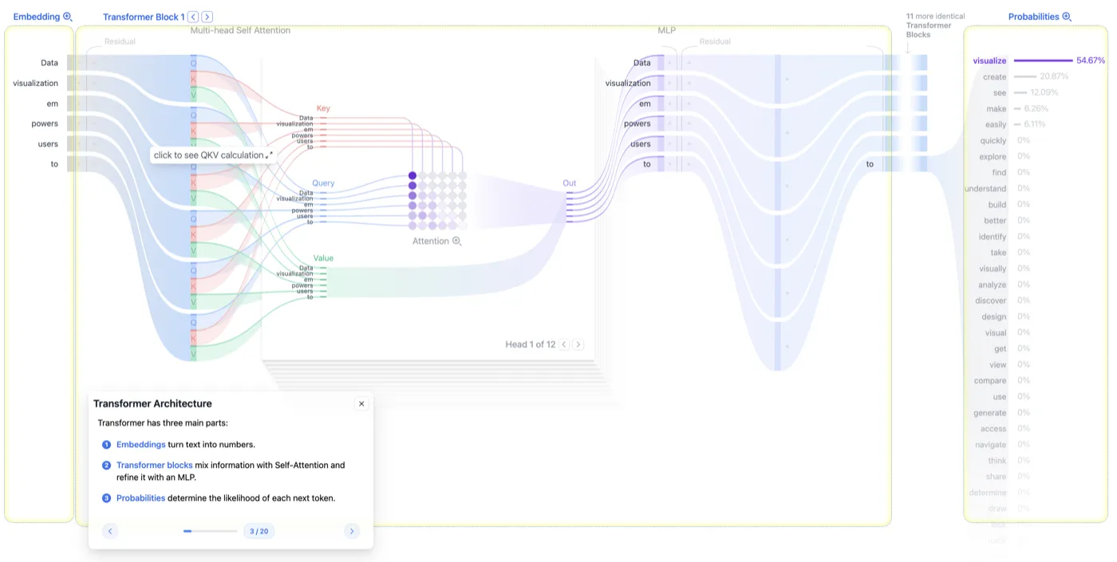1117x562 pixels.
Task: Open the Embeddings link in tutorial
Action: (141, 445)
